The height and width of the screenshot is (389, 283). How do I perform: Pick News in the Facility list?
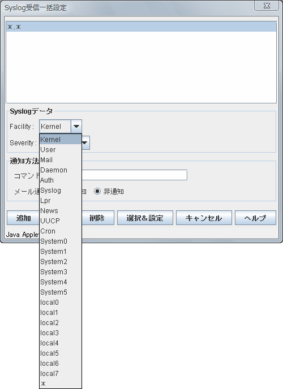pyautogui.click(x=61, y=211)
